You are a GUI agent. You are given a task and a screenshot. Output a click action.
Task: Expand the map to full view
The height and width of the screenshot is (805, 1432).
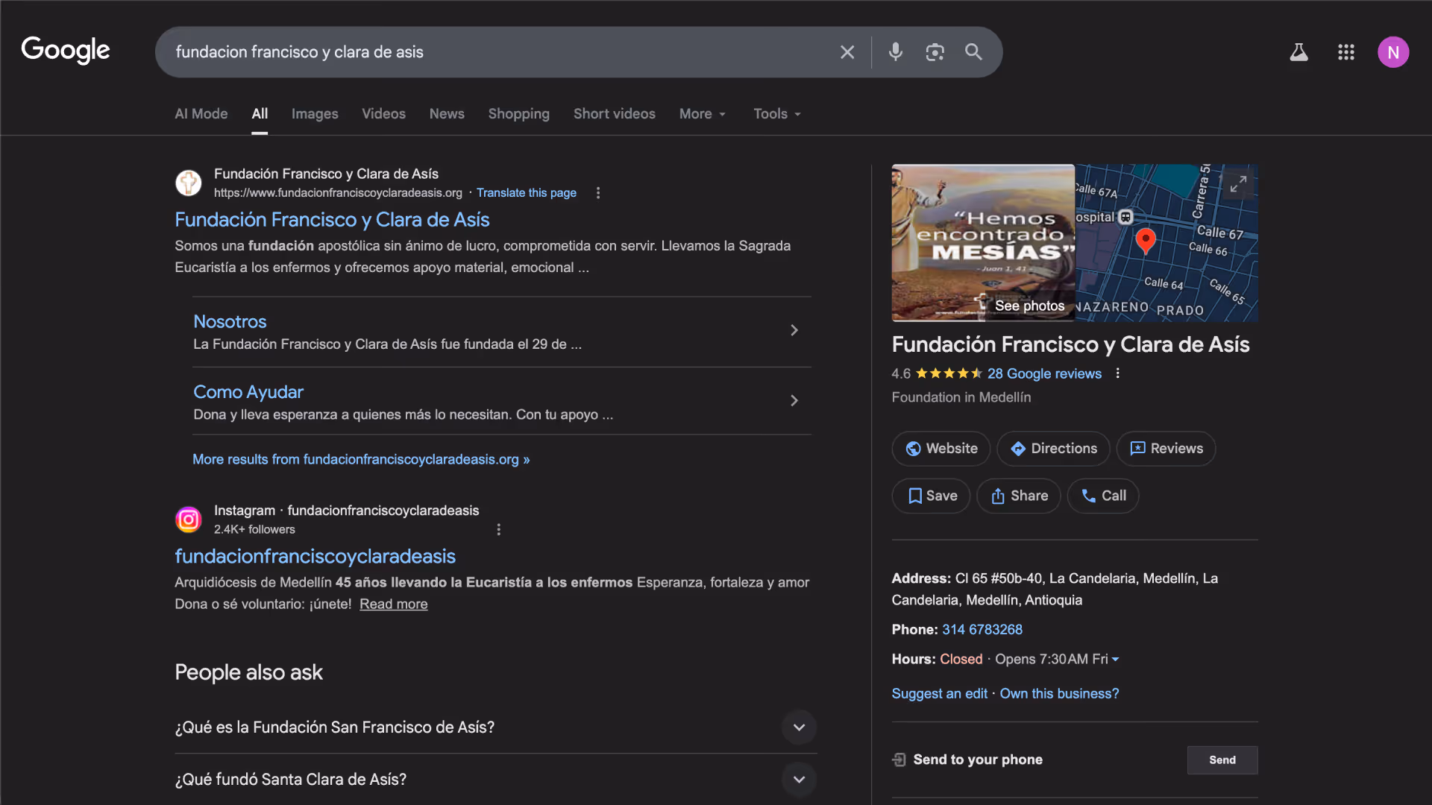(x=1238, y=183)
